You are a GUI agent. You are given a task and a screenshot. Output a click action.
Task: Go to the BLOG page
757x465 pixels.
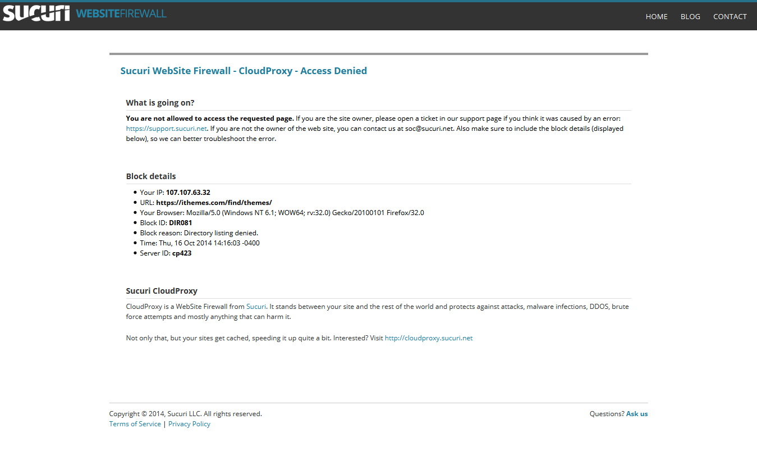(x=690, y=16)
